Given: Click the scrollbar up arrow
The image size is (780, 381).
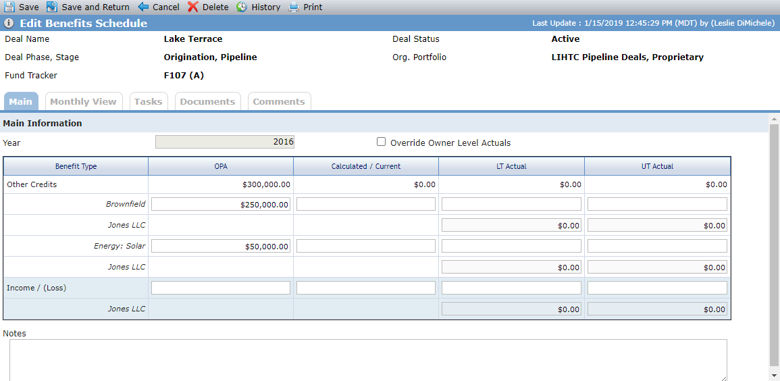Looking at the screenshot, I should (x=773, y=119).
